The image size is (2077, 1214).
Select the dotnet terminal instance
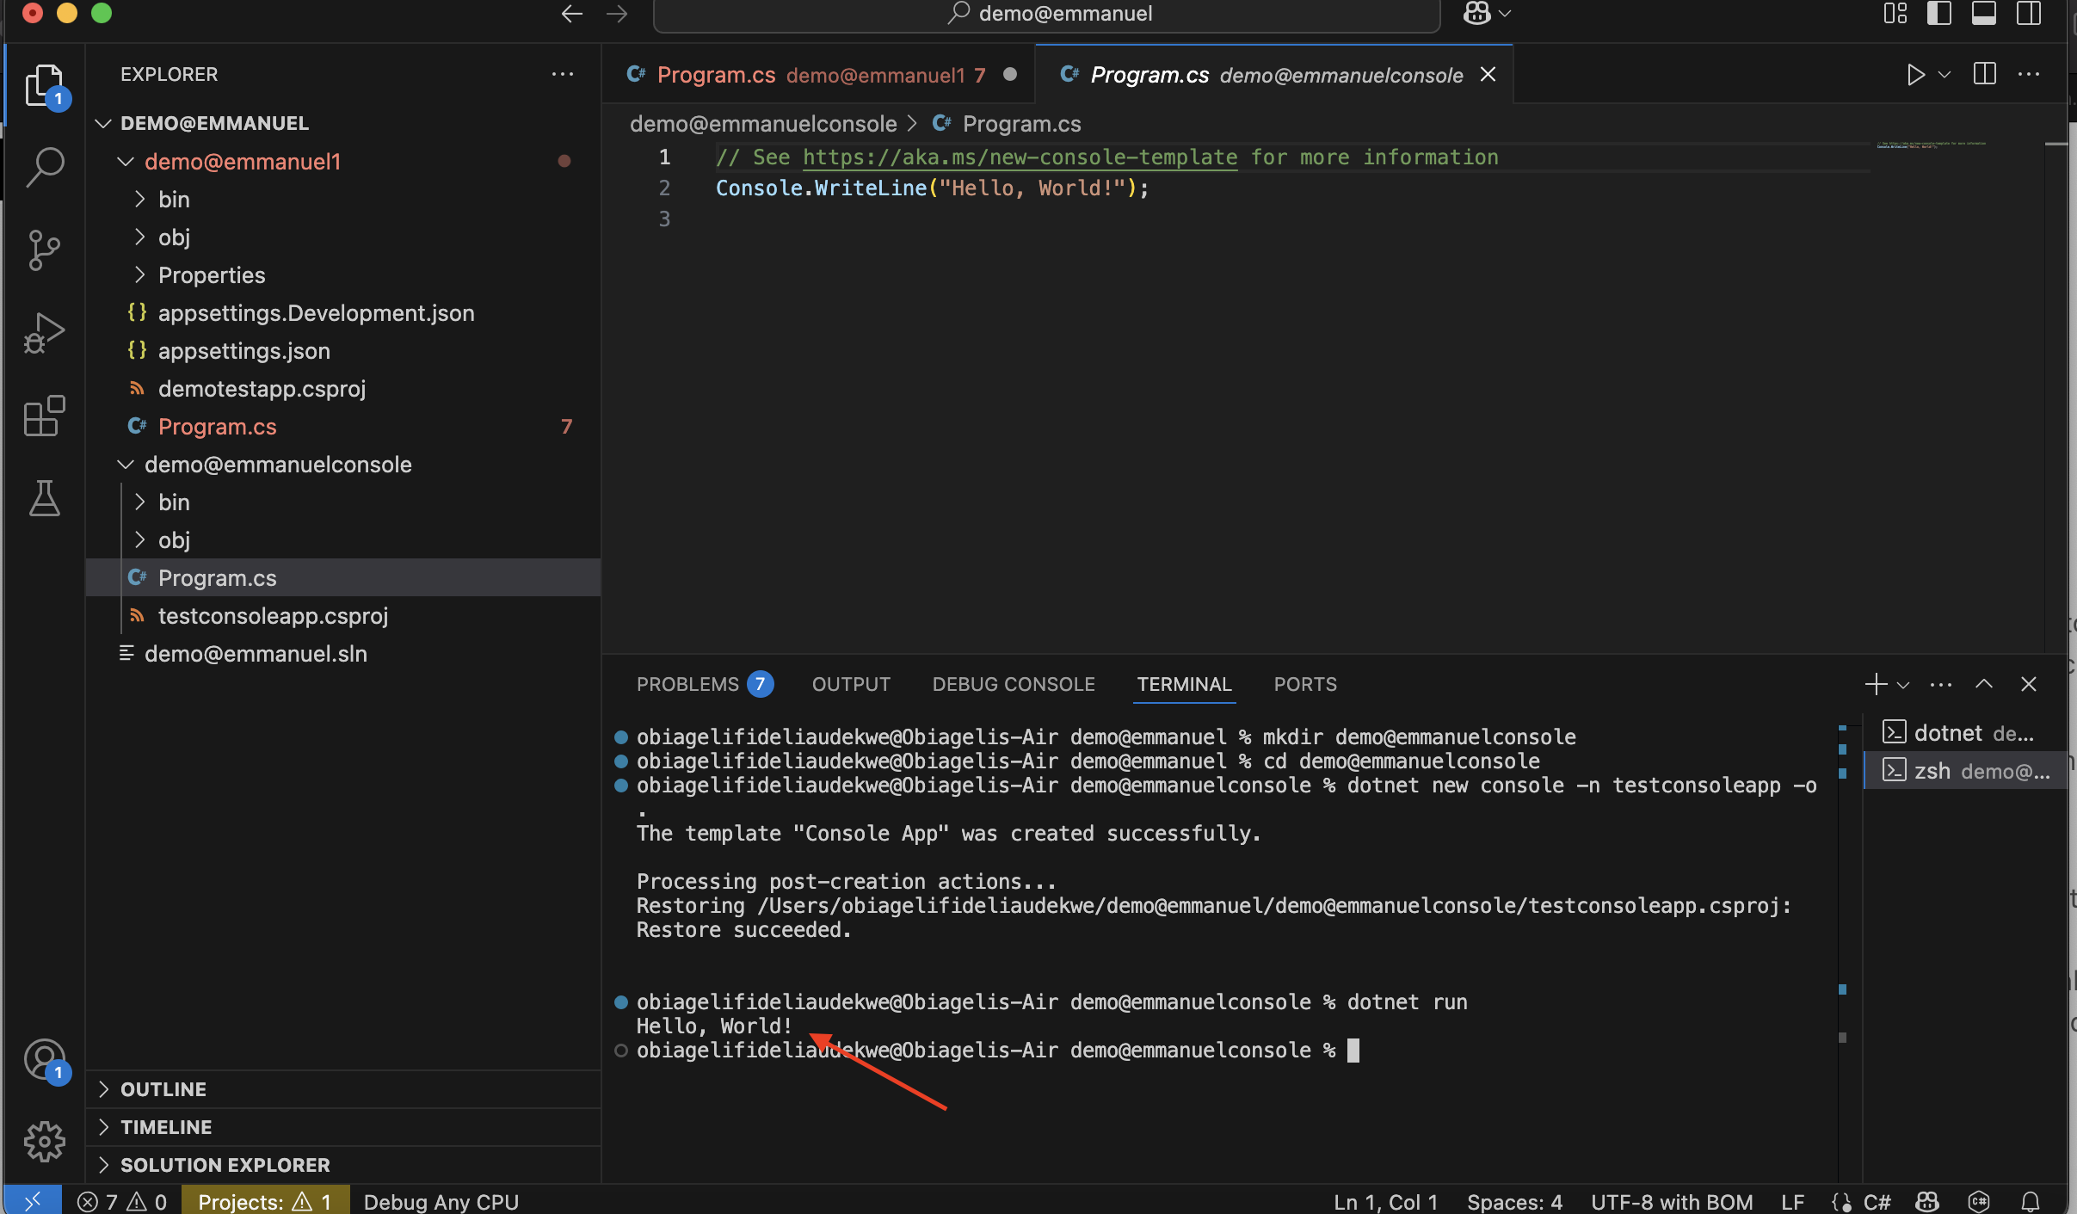[1966, 733]
